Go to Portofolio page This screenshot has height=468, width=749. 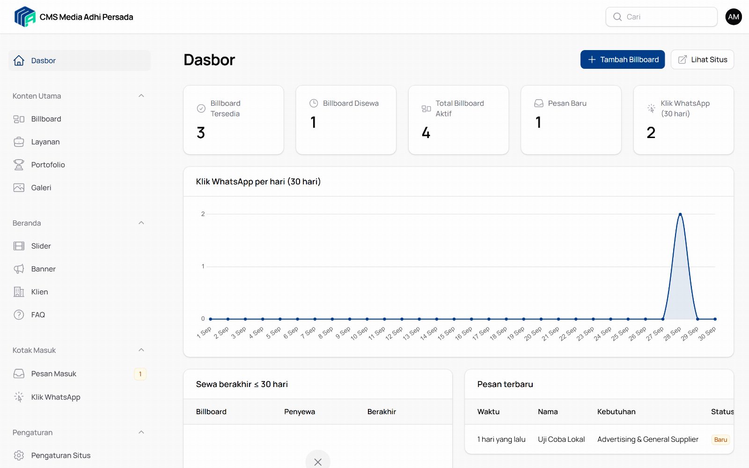(x=80, y=165)
